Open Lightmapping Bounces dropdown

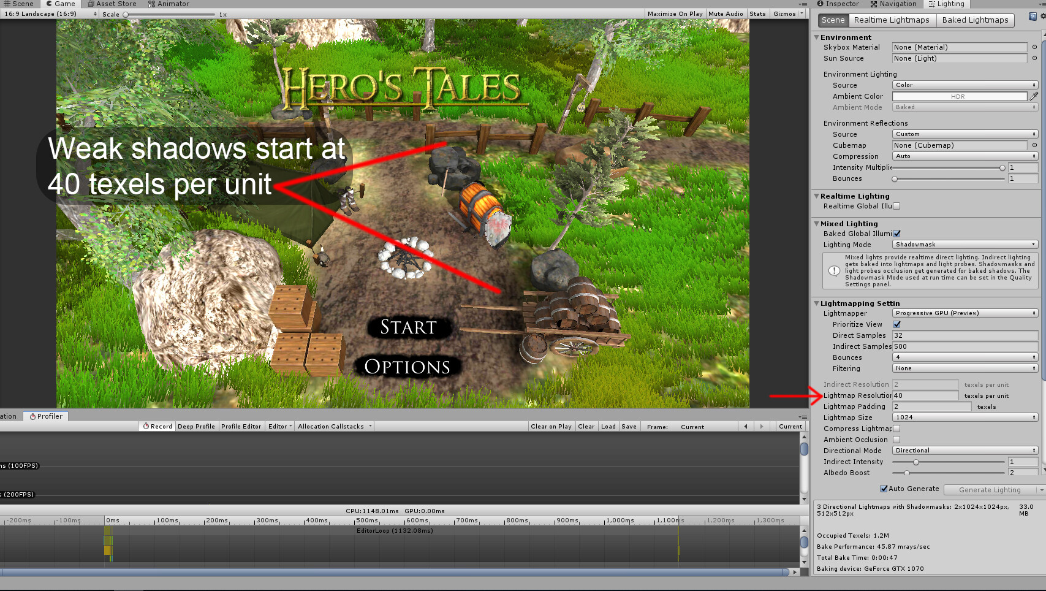point(965,357)
